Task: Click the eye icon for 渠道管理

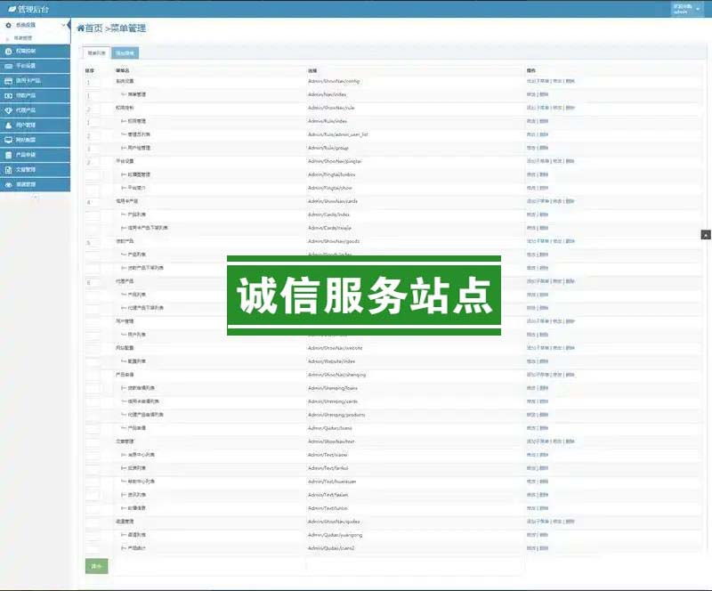Action: (8, 184)
